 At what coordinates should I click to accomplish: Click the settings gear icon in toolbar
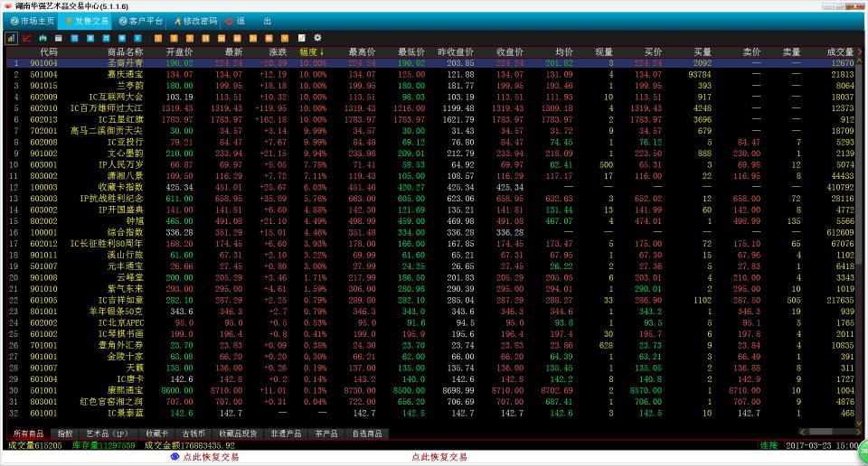pos(318,38)
